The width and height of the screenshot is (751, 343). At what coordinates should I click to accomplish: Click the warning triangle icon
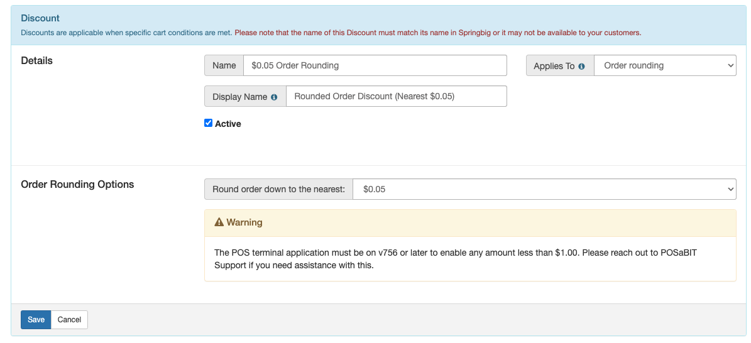click(219, 222)
